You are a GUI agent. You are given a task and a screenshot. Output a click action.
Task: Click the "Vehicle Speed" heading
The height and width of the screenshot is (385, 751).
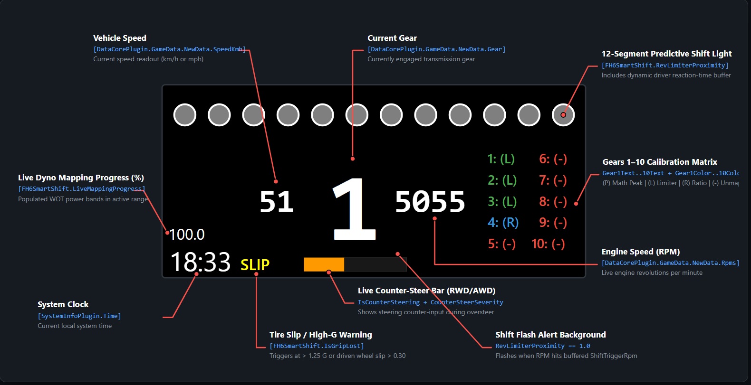coord(120,38)
